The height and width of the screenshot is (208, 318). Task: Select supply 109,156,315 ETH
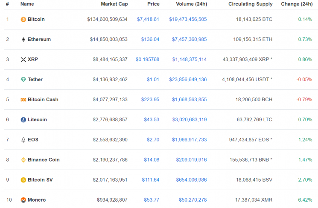click(x=253, y=40)
